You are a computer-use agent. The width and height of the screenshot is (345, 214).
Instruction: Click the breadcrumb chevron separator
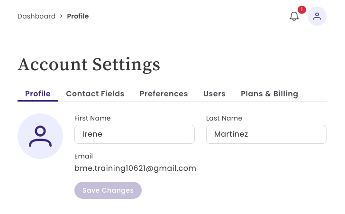coord(61,16)
